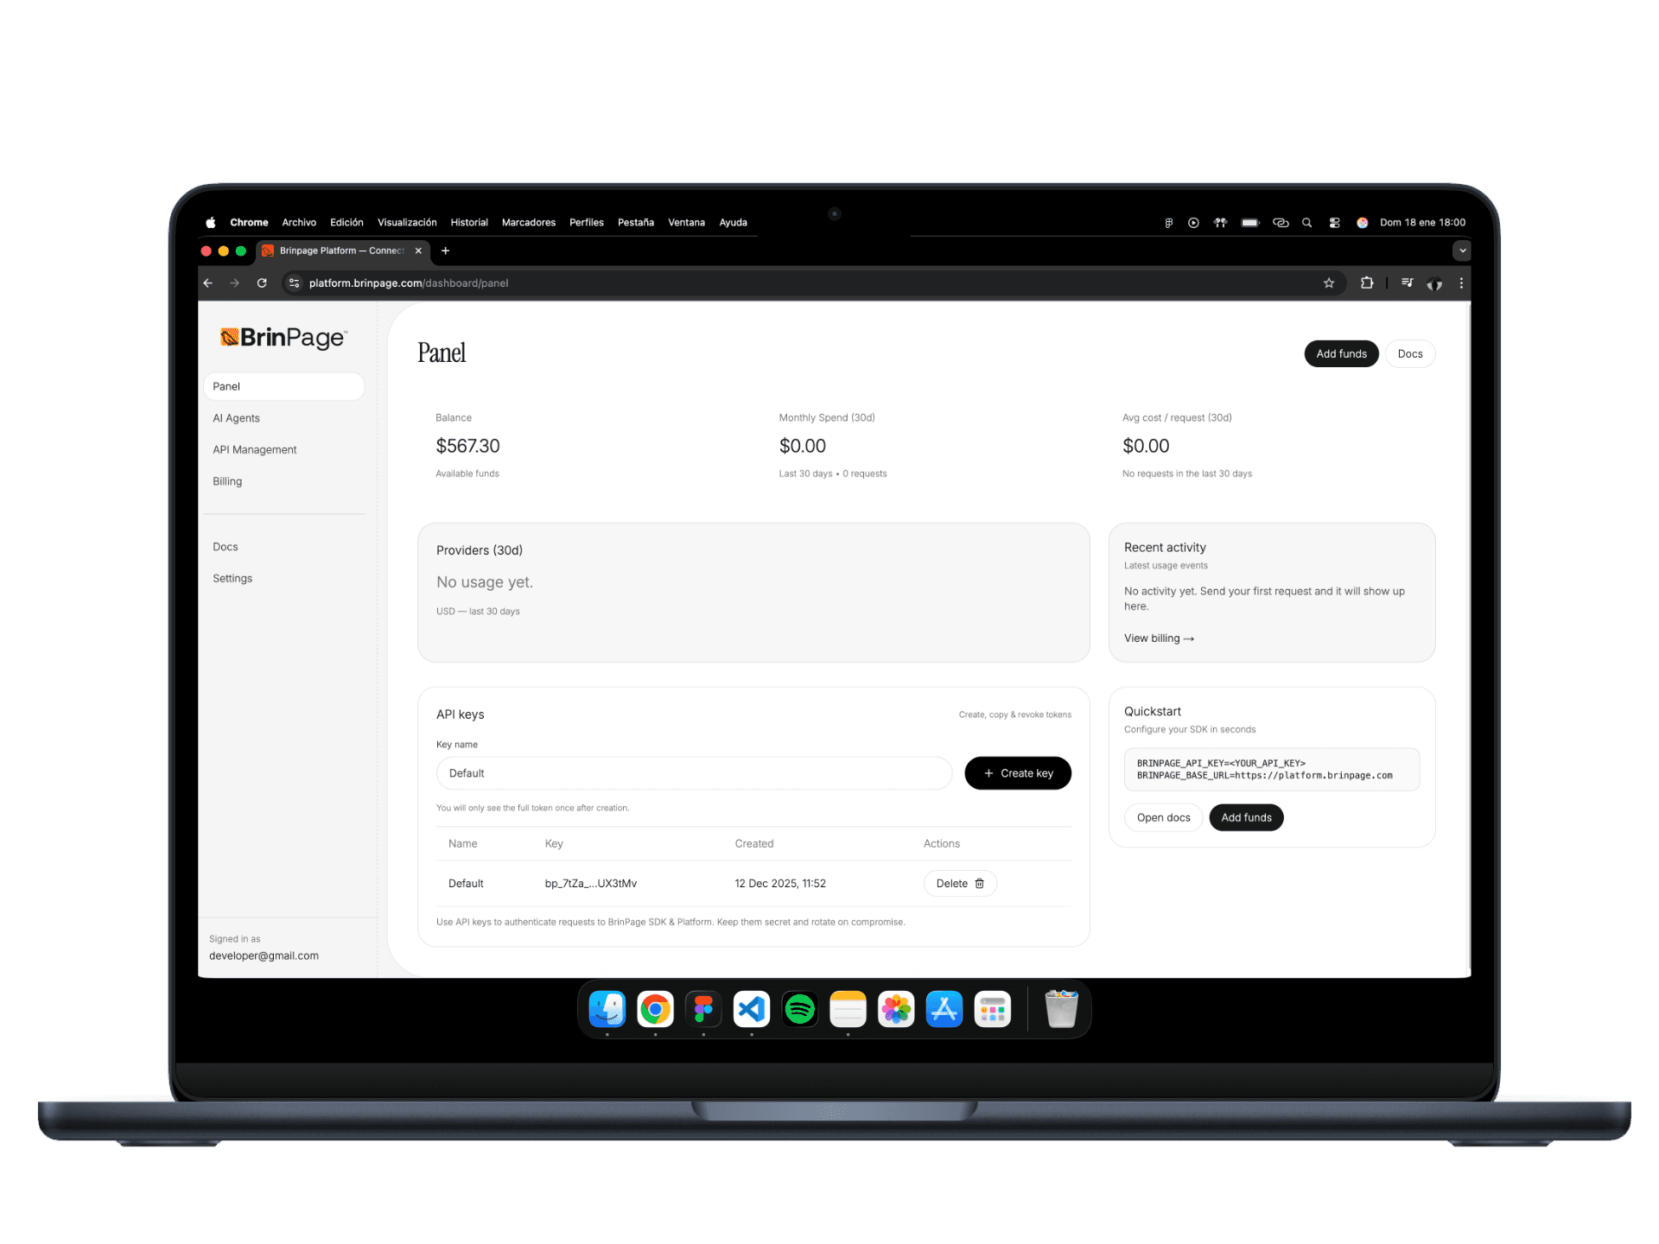
Task: Reload the page with the refresh icon
Action: [x=262, y=283]
